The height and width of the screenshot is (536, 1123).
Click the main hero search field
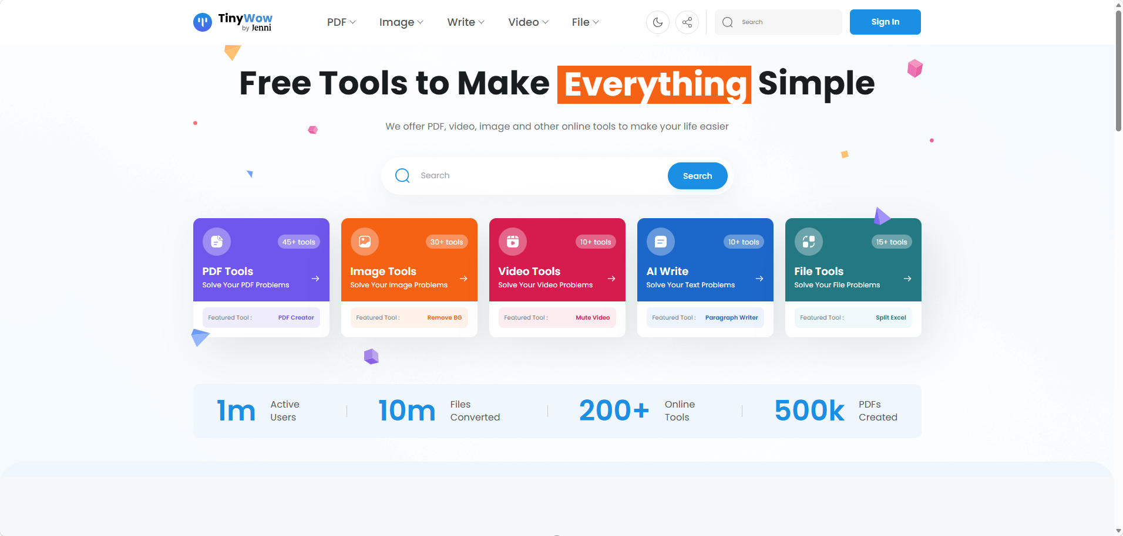tap(540, 176)
